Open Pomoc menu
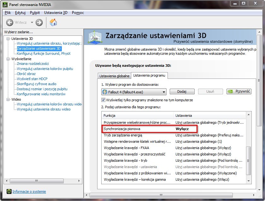Viewport: 265px width, 201px height. pos(78,13)
